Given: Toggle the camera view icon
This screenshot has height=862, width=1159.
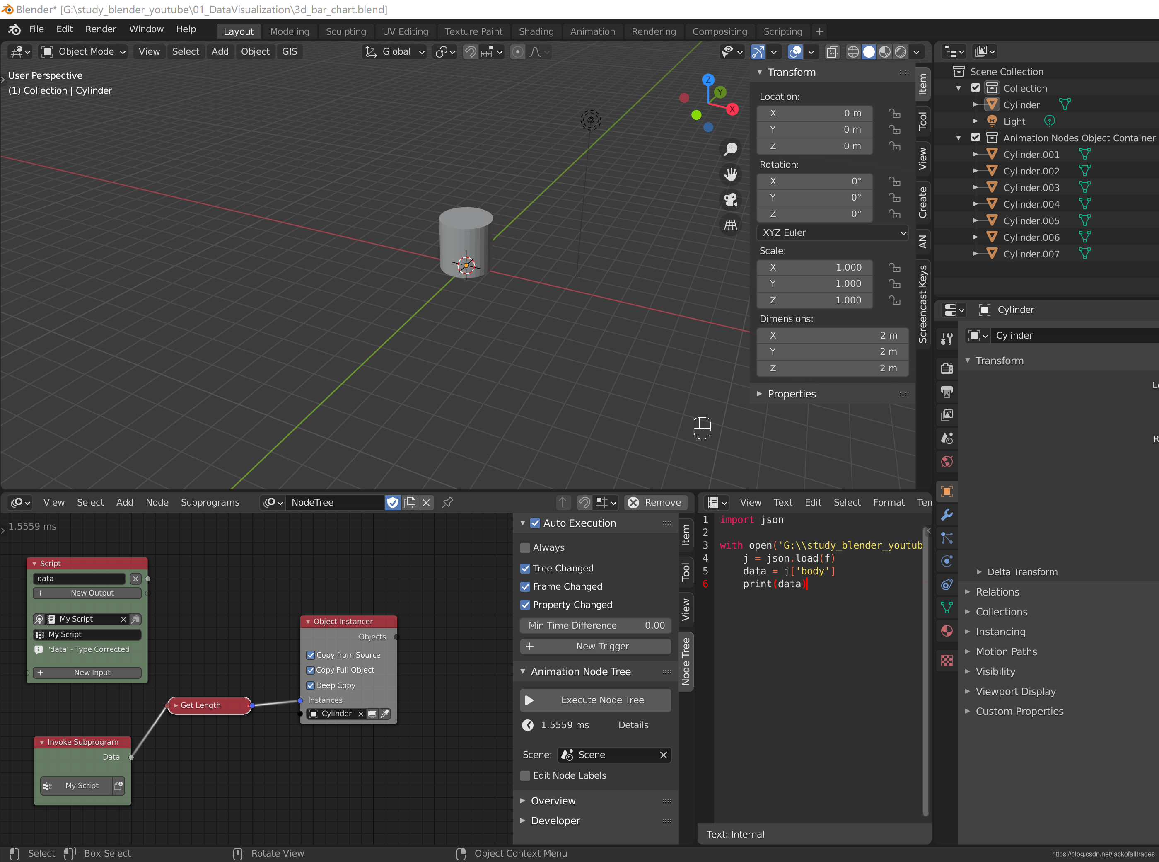Looking at the screenshot, I should (x=730, y=199).
